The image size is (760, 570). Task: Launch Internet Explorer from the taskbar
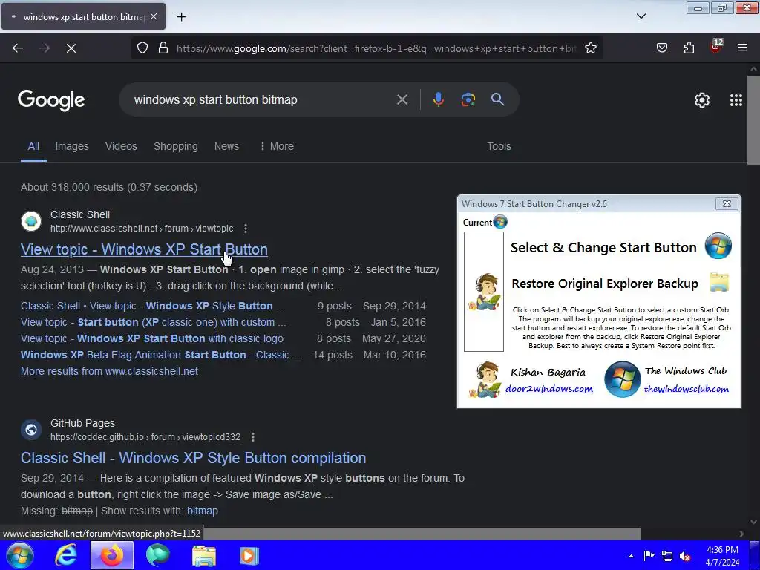click(66, 555)
